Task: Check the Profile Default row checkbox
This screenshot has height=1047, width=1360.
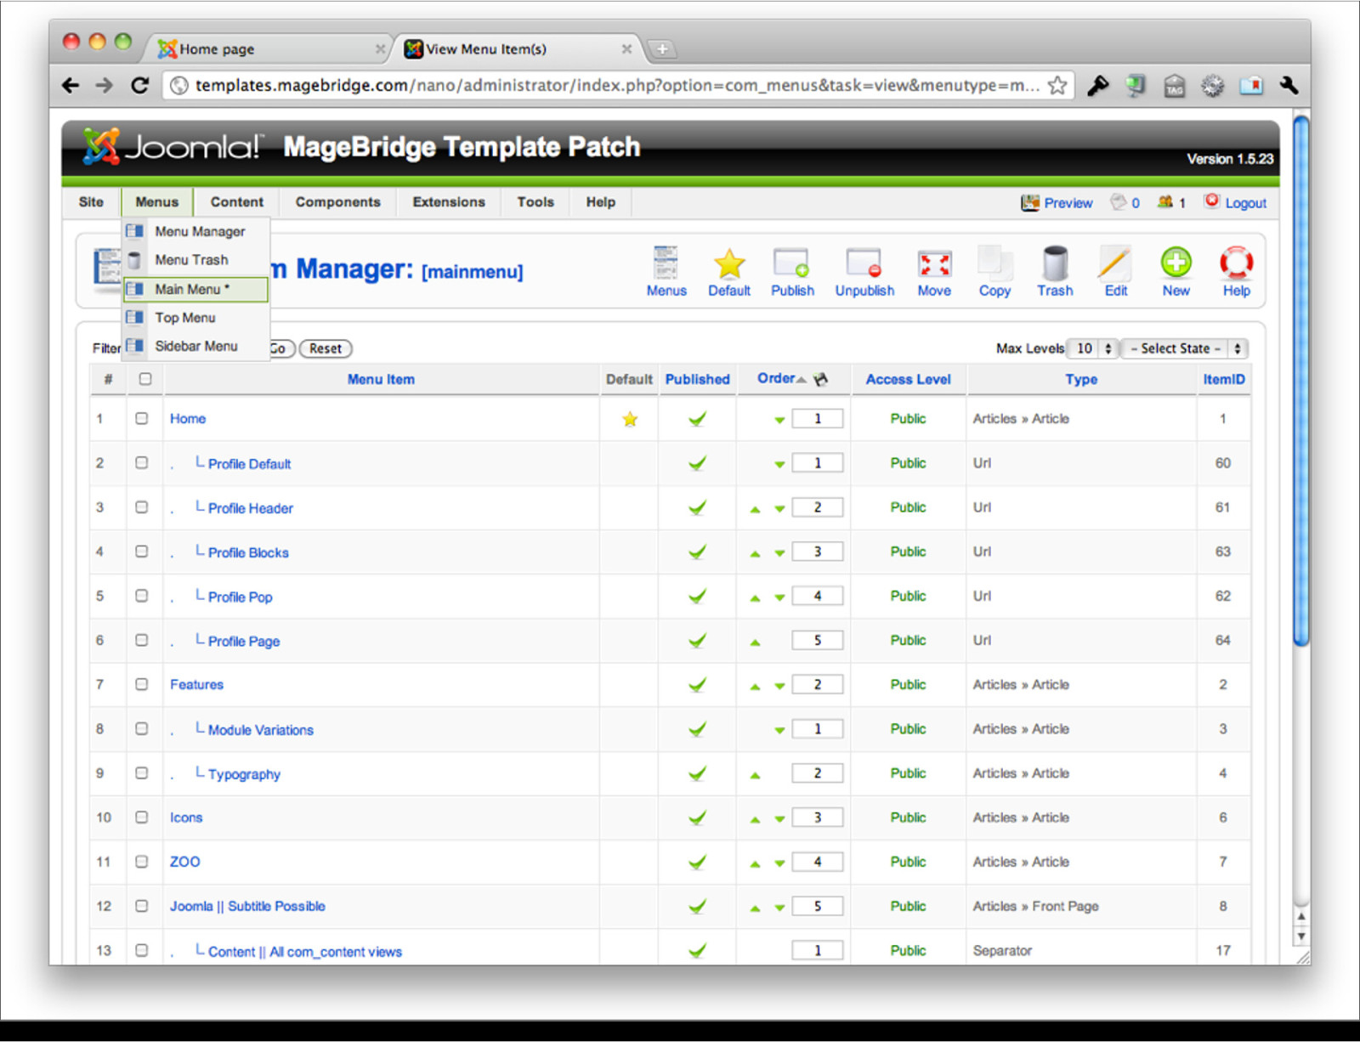Action: pos(142,462)
